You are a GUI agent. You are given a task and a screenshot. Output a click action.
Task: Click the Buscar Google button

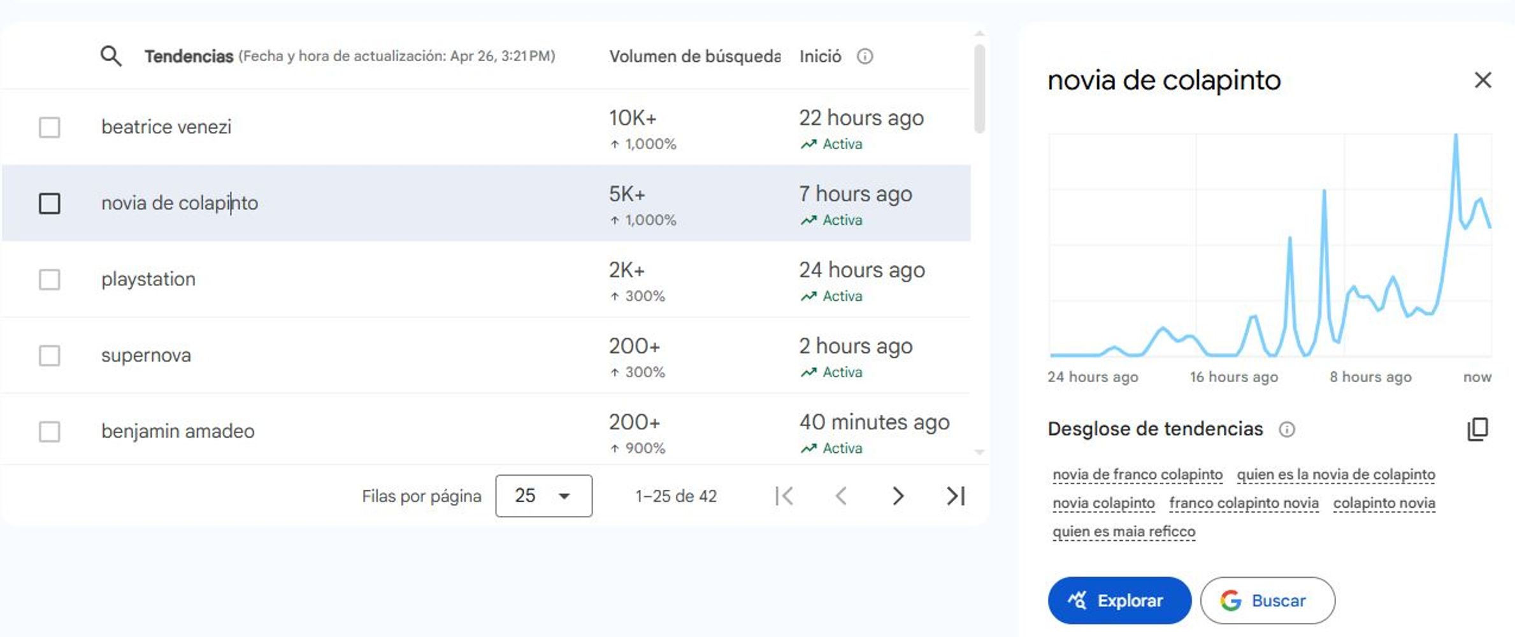pos(1267,601)
